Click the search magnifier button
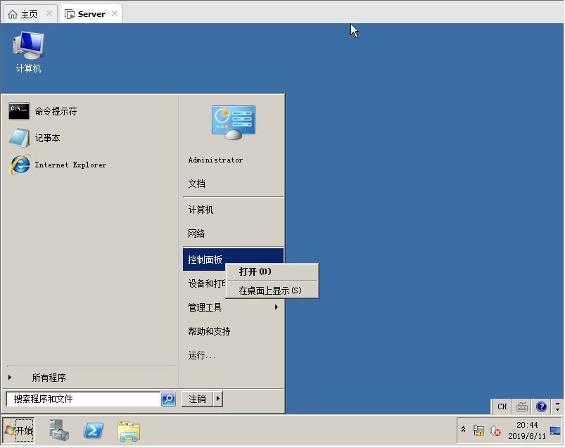 [x=168, y=399]
